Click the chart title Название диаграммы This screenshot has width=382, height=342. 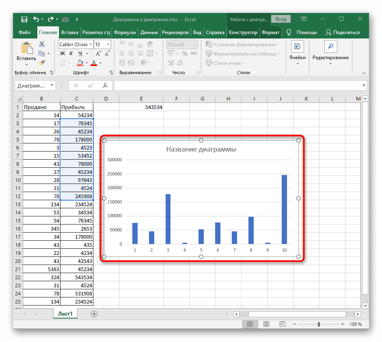pos(201,149)
